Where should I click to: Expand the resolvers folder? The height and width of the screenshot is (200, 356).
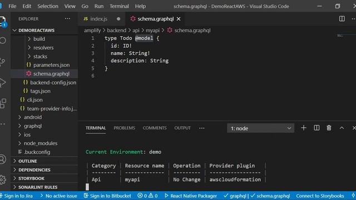(x=44, y=48)
